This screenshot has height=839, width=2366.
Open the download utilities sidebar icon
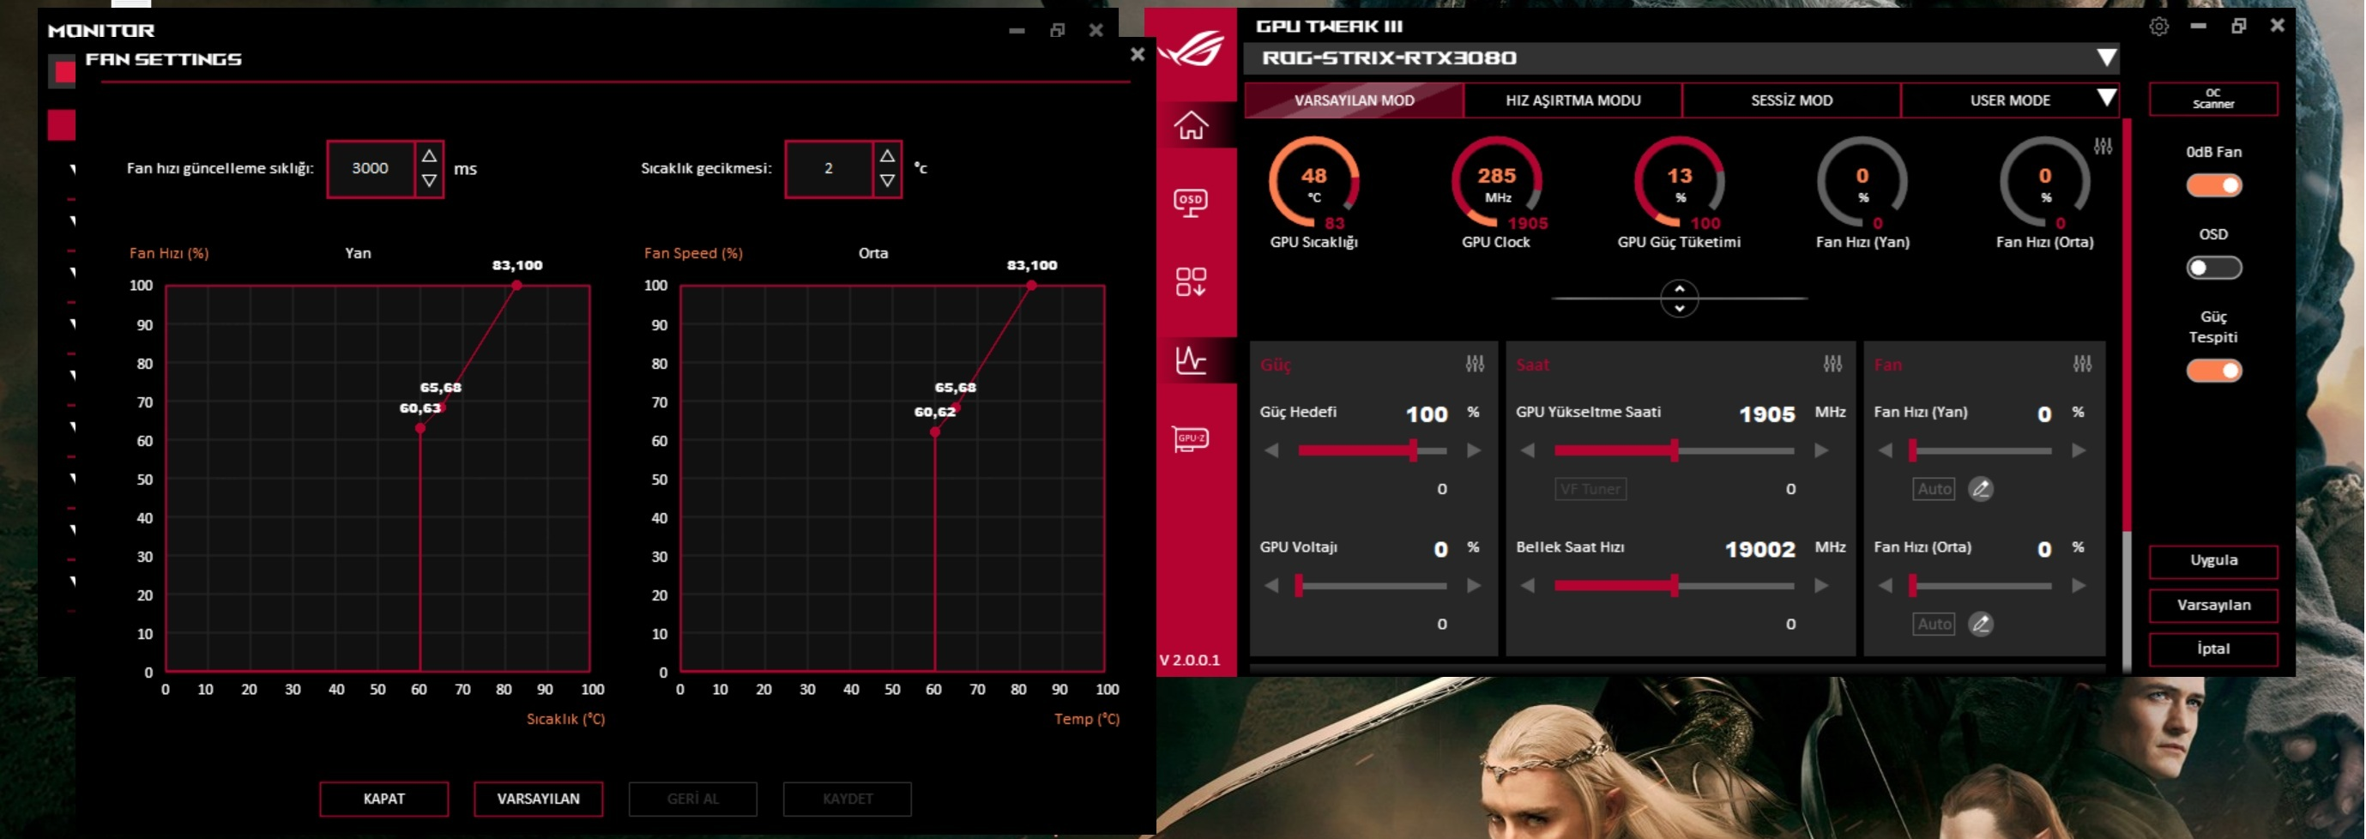(1192, 282)
